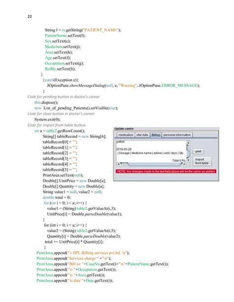Click the heading 'Code for import from table button'

pos(56,125)
